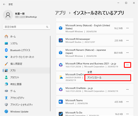The height and width of the screenshot is (116, 138).
Task: Choose アンインストール from the context menu
Action: [x=108, y=78]
